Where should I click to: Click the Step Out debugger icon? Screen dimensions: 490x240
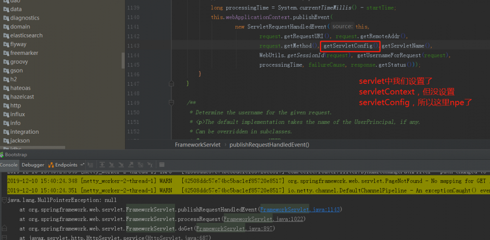131,165
